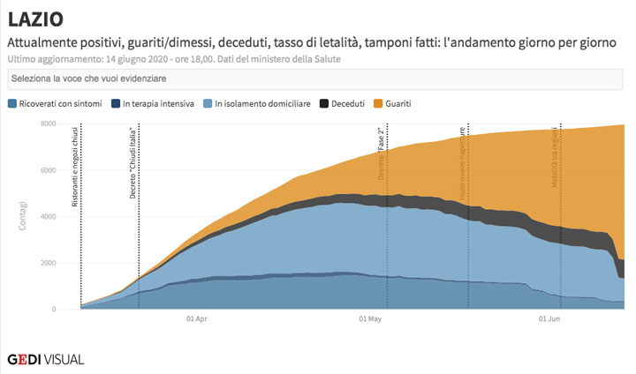Open the 'Seleziona la voce' dropdown

tap(316, 79)
